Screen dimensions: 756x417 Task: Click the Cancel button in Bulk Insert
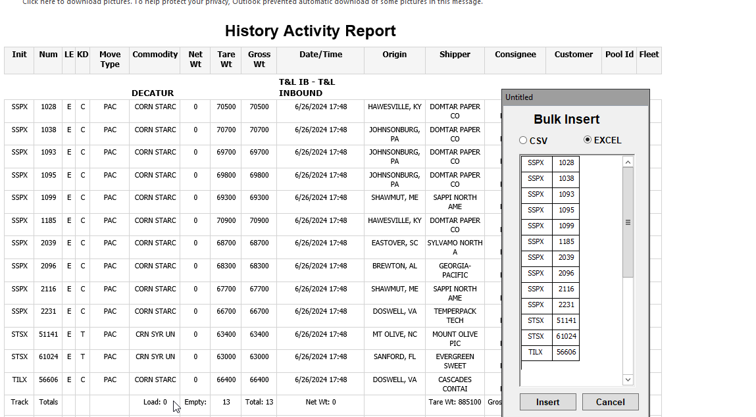pos(611,402)
